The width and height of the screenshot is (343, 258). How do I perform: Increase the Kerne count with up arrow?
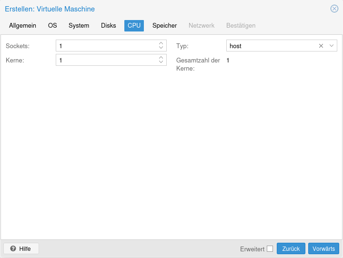coord(161,58)
